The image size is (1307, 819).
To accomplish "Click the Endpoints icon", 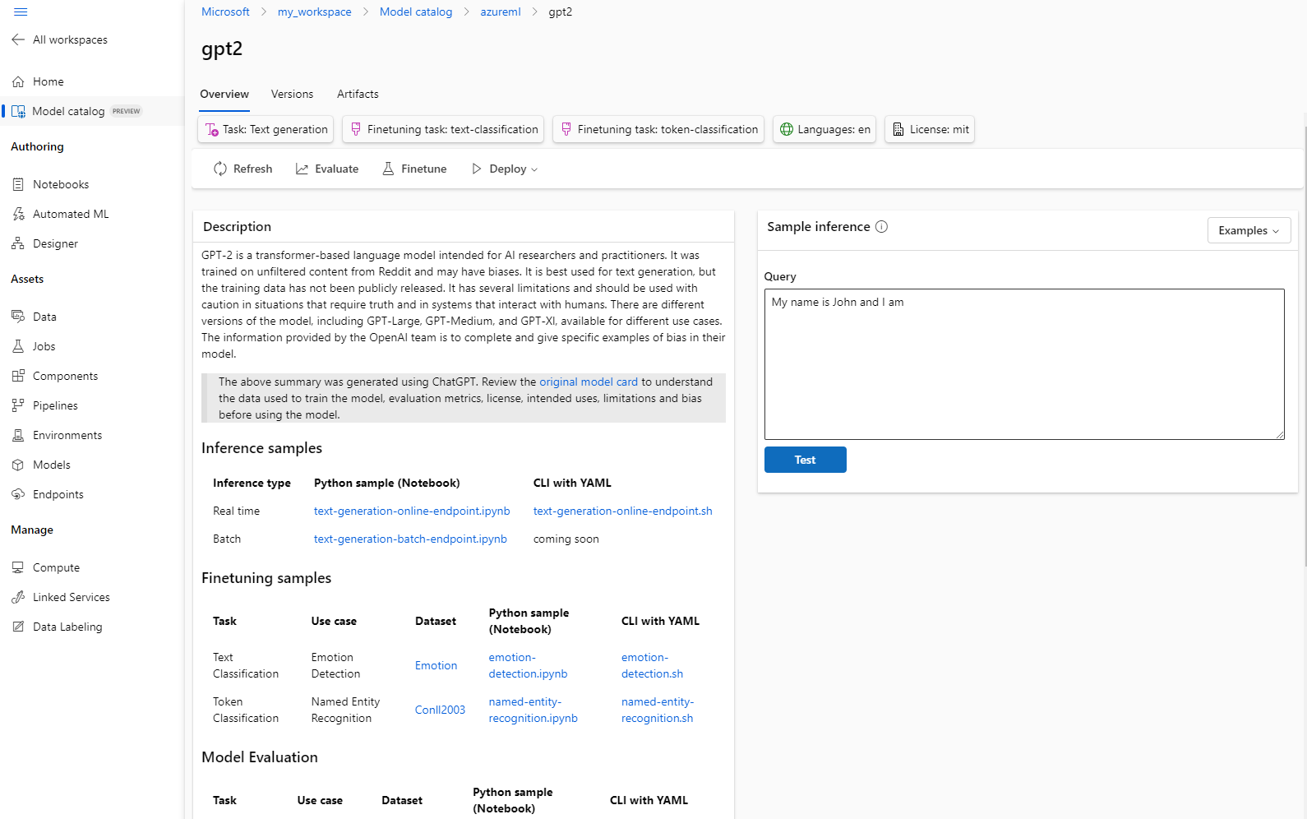I will (x=18, y=494).
